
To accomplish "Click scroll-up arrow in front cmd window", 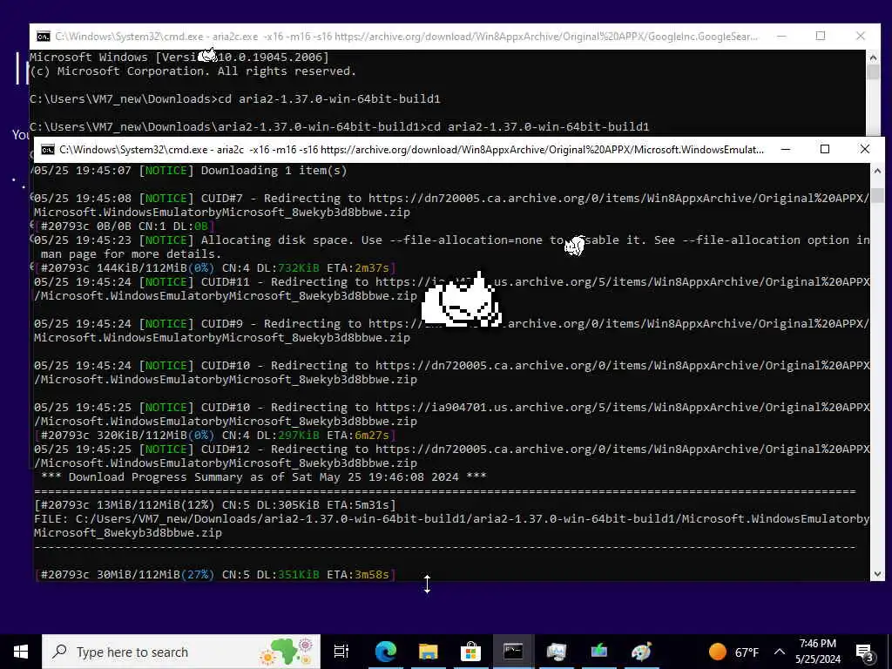I will pyautogui.click(x=877, y=171).
